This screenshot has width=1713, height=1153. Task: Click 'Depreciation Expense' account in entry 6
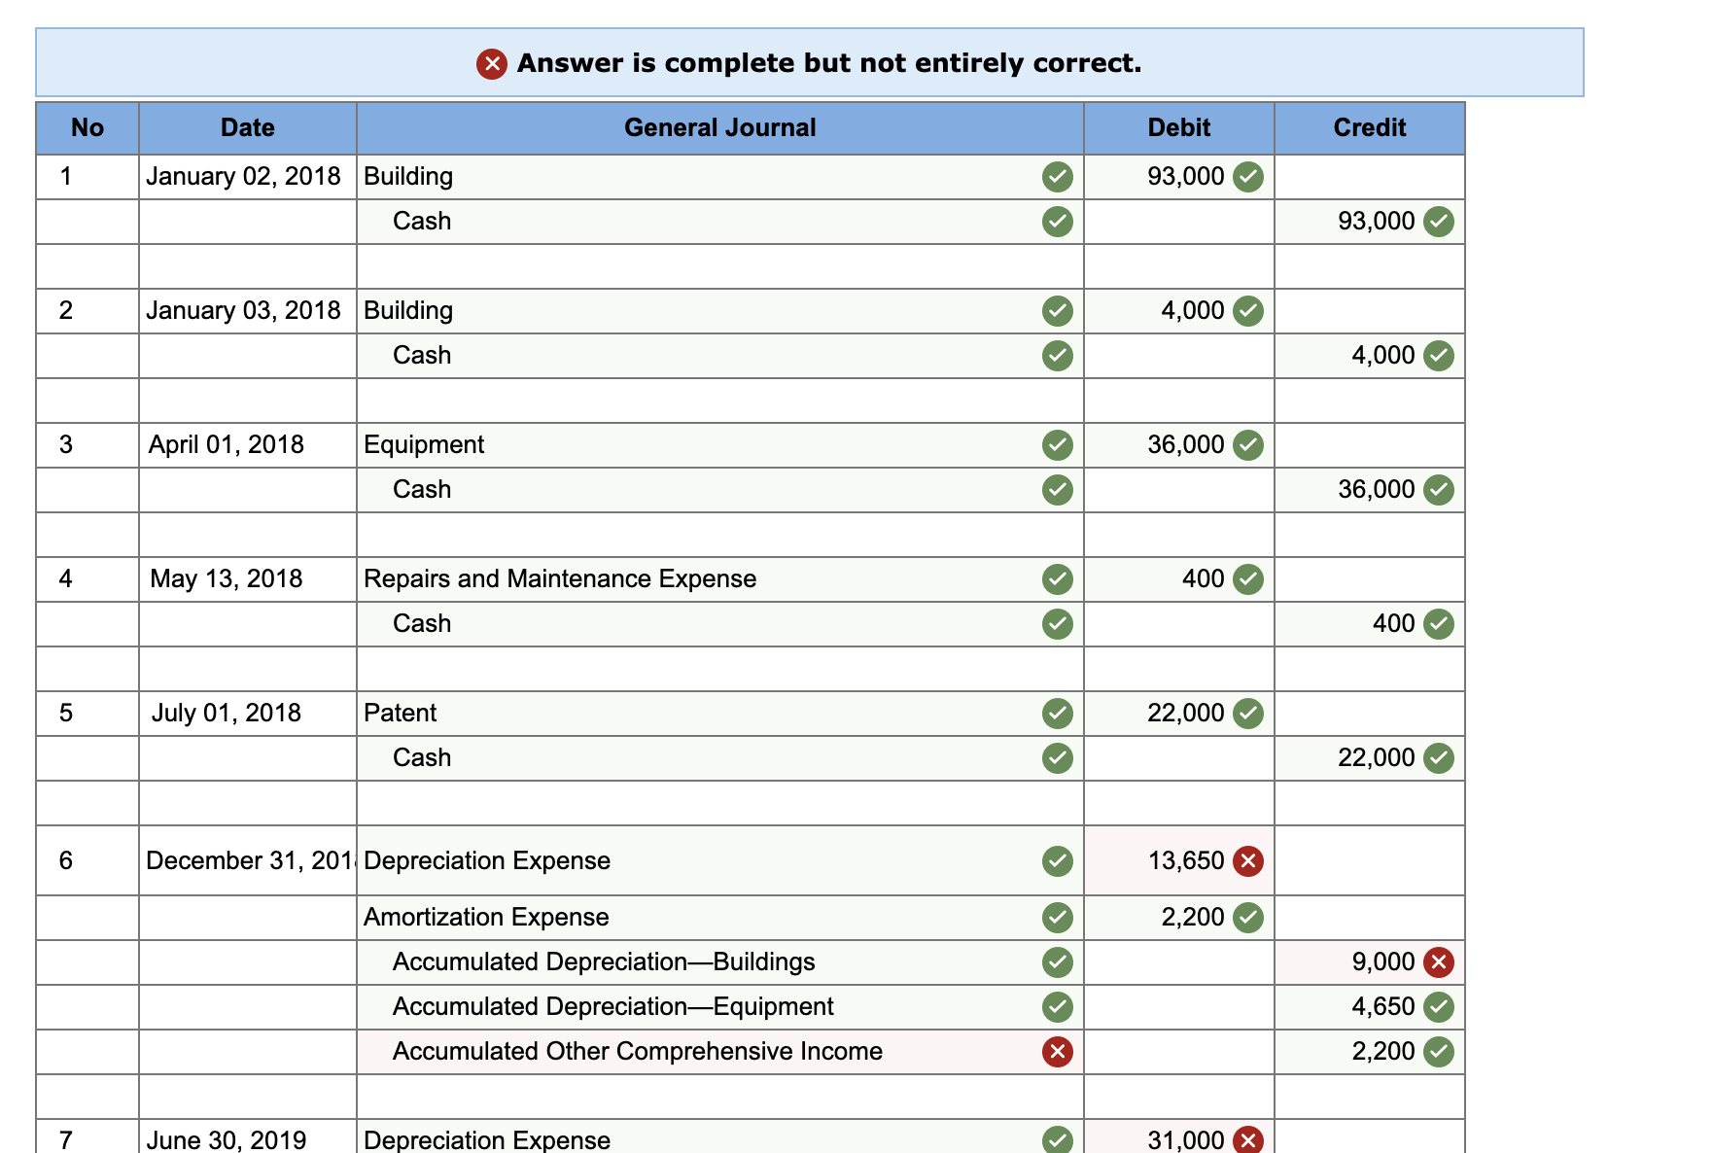tap(720, 861)
